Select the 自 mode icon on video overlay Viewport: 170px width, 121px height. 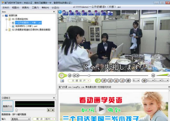pyautogui.click(x=65, y=13)
